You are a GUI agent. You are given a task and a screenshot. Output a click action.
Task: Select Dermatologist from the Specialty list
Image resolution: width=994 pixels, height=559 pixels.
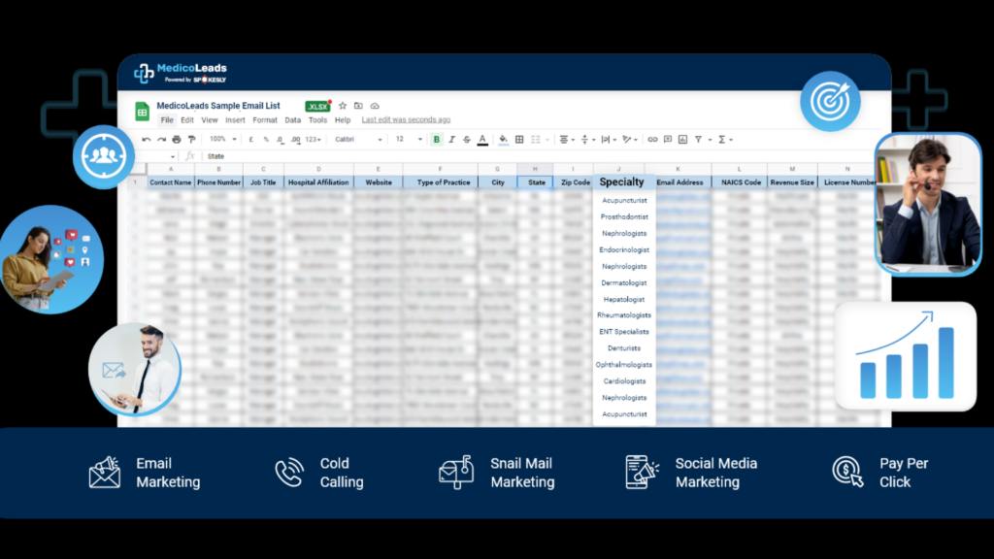coord(622,282)
